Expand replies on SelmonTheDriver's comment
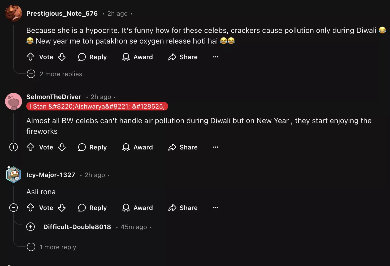Image resolution: width=390 pixels, height=266 pixels. 14,147
